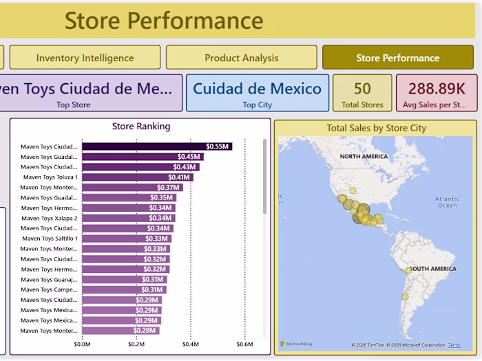Screen dimensions: 482x361
Task: Select the $0.37M Maven Toys Monter bar
Action: [x=132, y=187]
